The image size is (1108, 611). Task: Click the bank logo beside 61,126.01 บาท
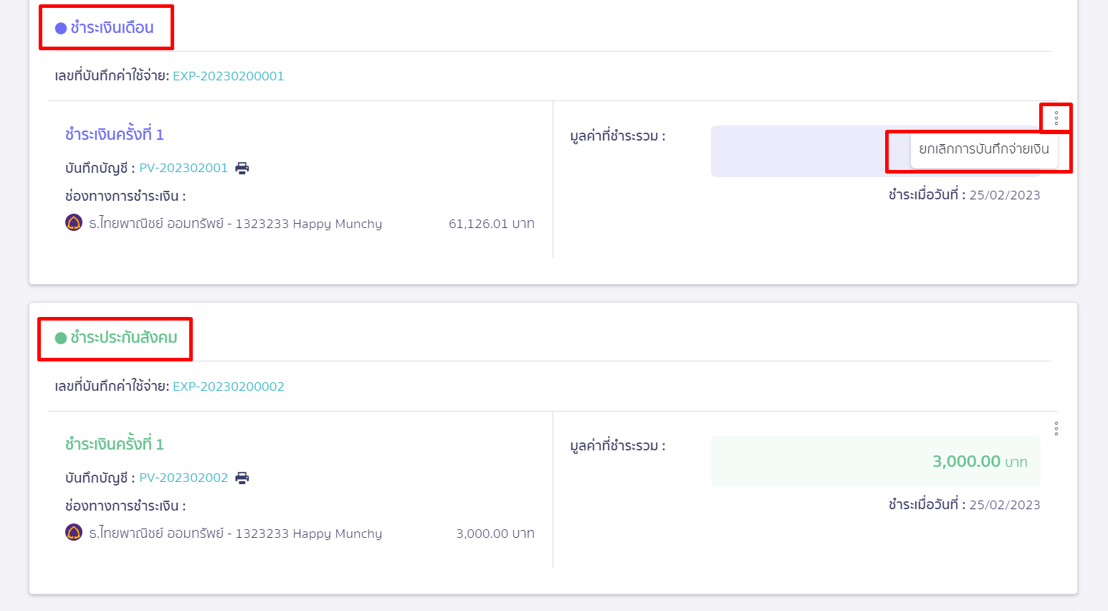pos(74,223)
